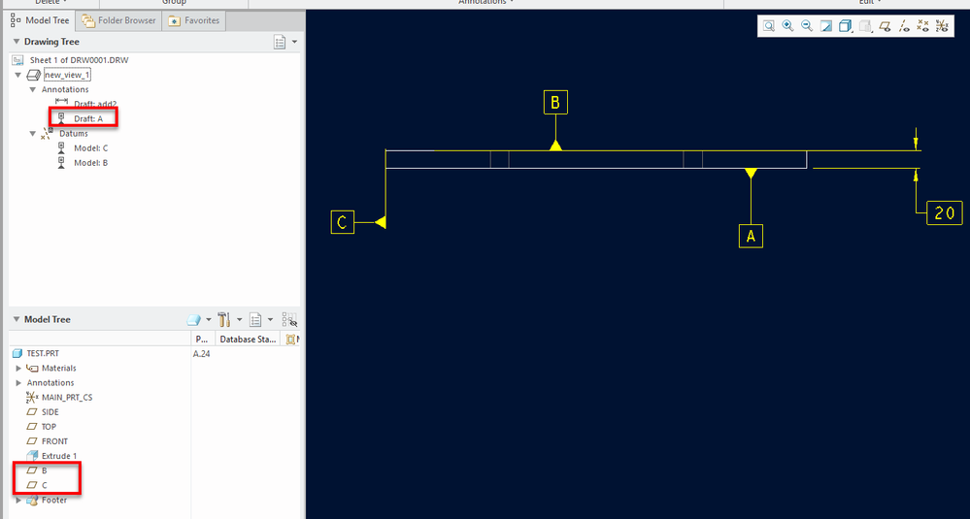Collapse the Drawing Tree section
The height and width of the screenshot is (519, 970).
pyautogui.click(x=17, y=42)
